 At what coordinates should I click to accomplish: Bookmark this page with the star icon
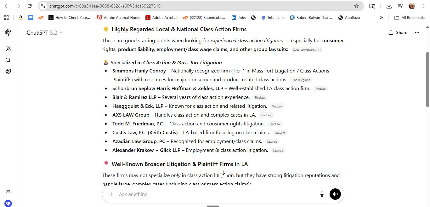click(x=356, y=6)
